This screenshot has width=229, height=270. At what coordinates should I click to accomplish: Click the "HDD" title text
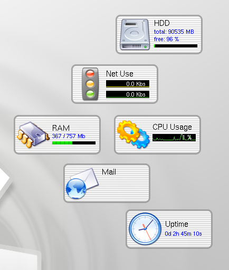point(162,23)
